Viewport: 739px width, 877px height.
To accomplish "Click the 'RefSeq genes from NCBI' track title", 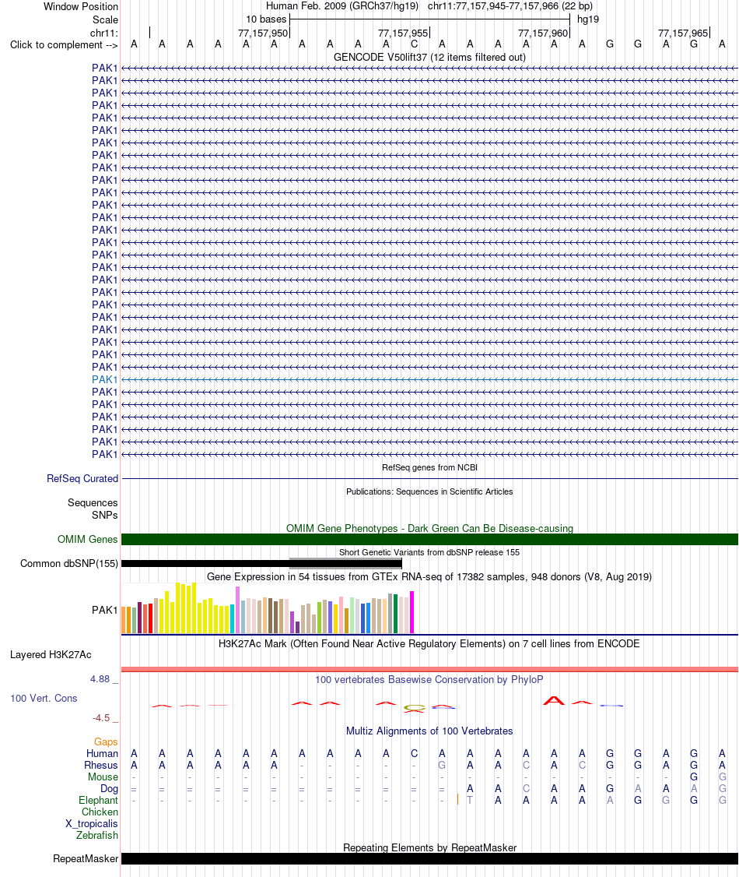I will 429,467.
